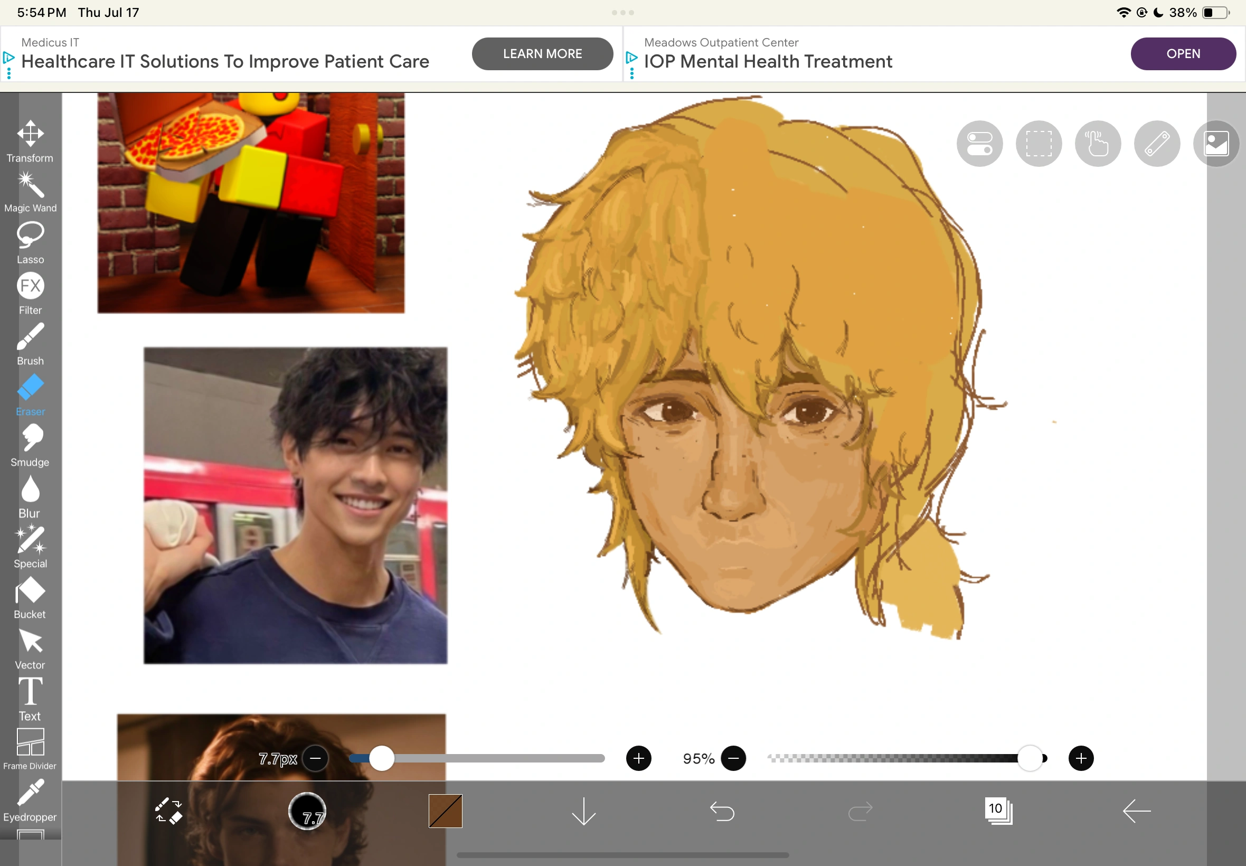Viewport: 1246px width, 866px height.
Task: Undo the last brush stroke
Action: 722,811
